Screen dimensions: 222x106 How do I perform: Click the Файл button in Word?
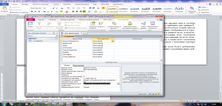(x=4, y=4)
